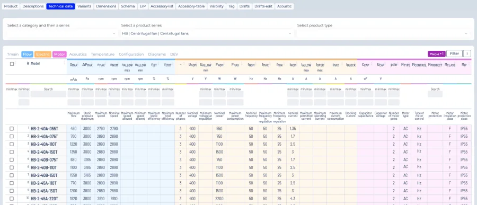Sort by the Model column header
477x205 pixels.
pyautogui.click(x=36, y=64)
